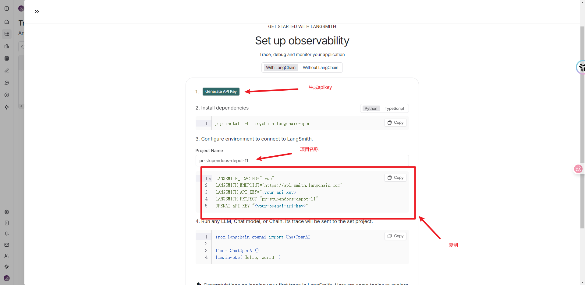Copy the pip install command
Image resolution: width=585 pixels, height=285 pixels.
pyautogui.click(x=395, y=123)
